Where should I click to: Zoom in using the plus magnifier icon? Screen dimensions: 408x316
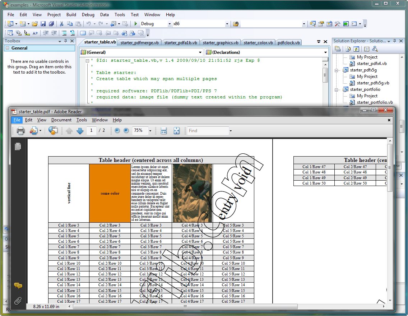[126, 131]
